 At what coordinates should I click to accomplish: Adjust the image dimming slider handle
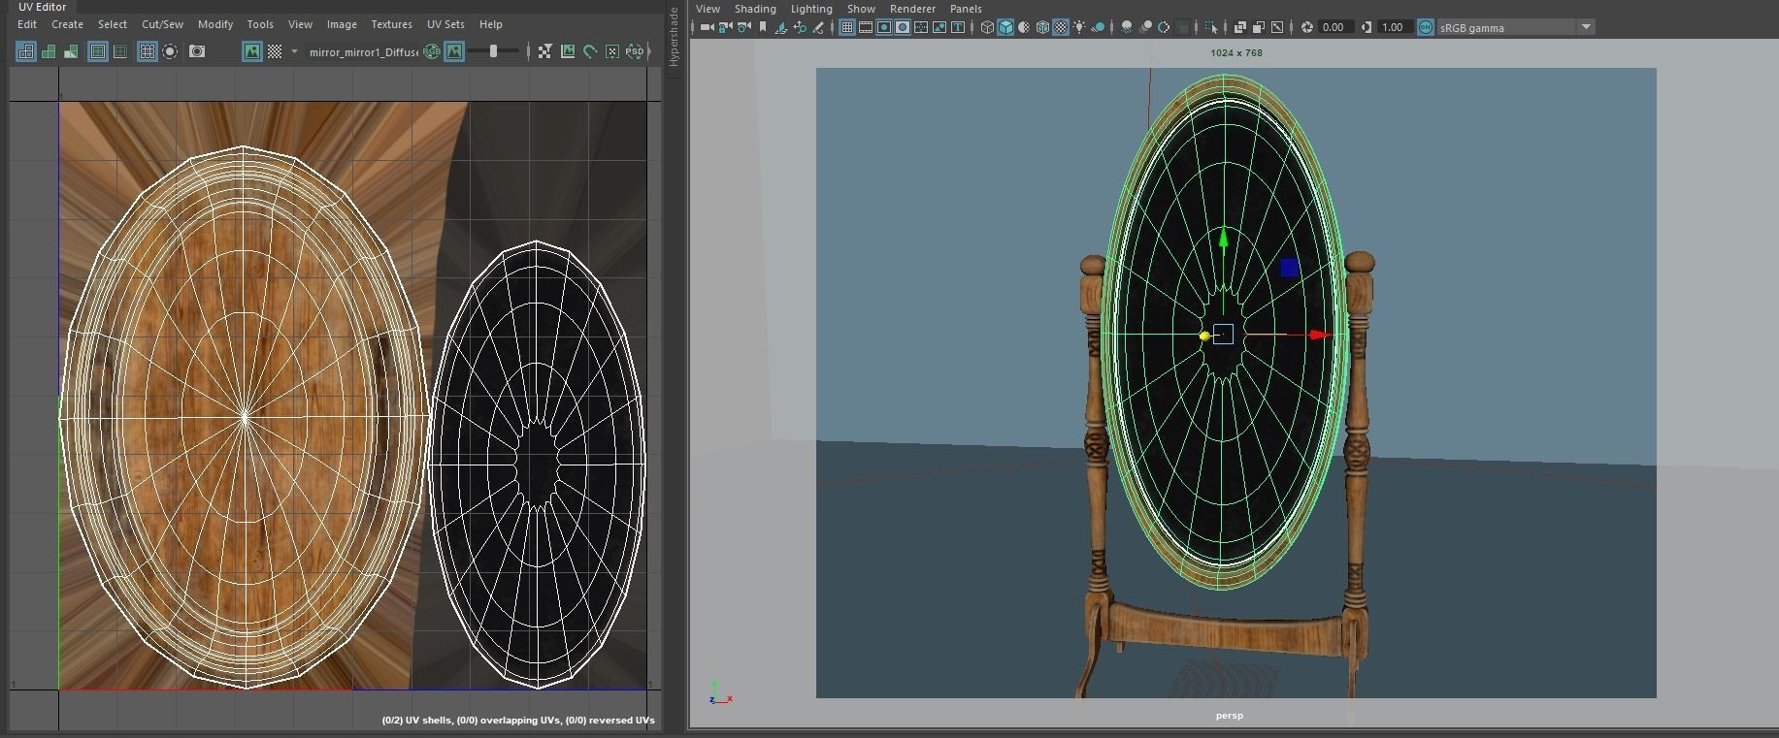pyautogui.click(x=493, y=51)
